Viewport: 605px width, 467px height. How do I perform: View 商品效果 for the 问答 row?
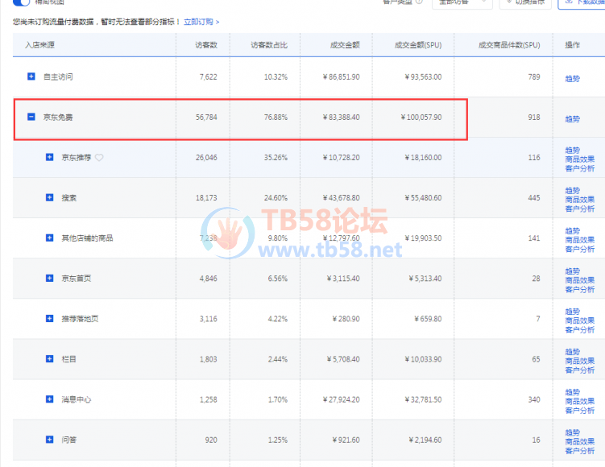click(x=579, y=441)
